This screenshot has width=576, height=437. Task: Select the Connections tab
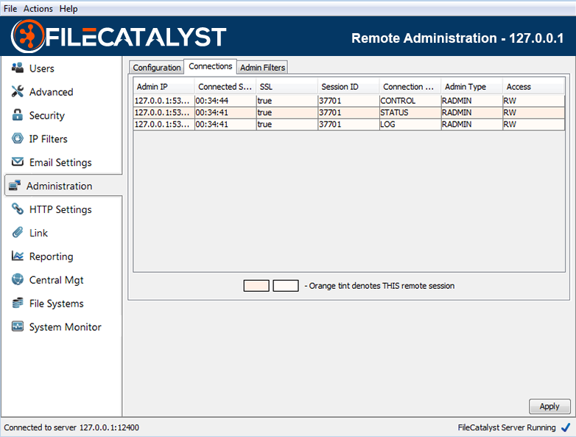click(210, 66)
